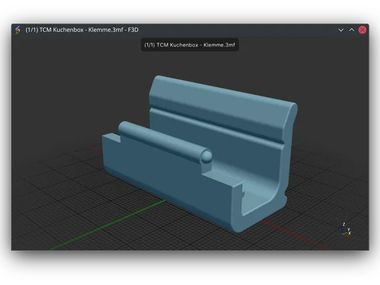Close the F3D window with red button

point(362,30)
